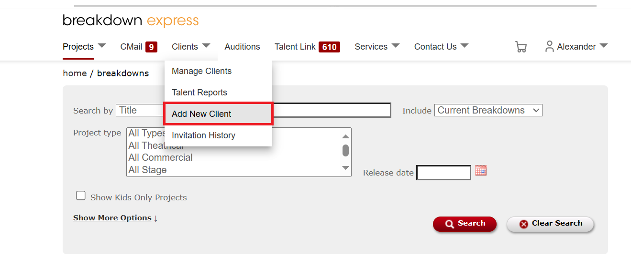
Task: Select Talent Reports from the menu
Action: (x=218, y=93)
